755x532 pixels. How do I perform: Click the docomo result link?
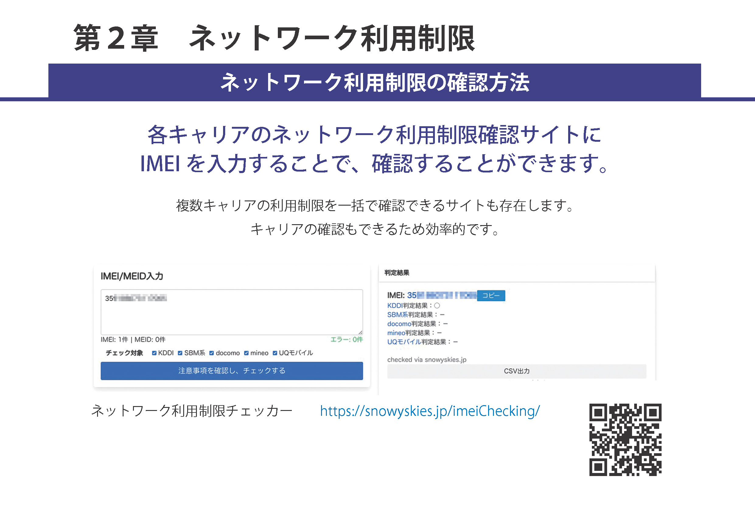[399, 324]
